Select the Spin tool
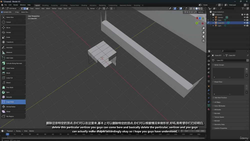Viewport: 250px width, 141px height. [x=13, y=92]
